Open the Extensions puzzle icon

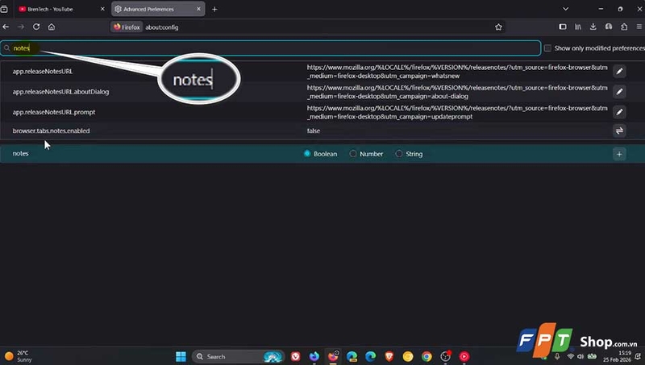pyautogui.click(x=624, y=27)
